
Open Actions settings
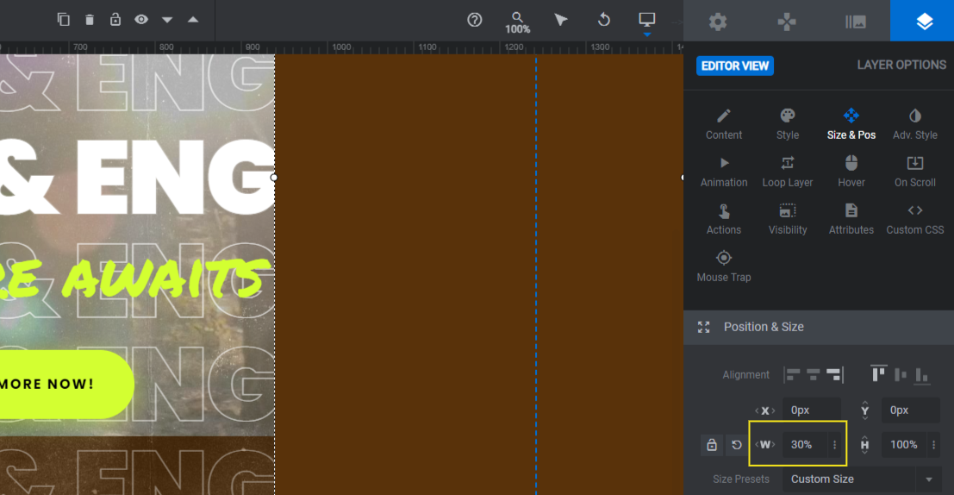click(724, 218)
